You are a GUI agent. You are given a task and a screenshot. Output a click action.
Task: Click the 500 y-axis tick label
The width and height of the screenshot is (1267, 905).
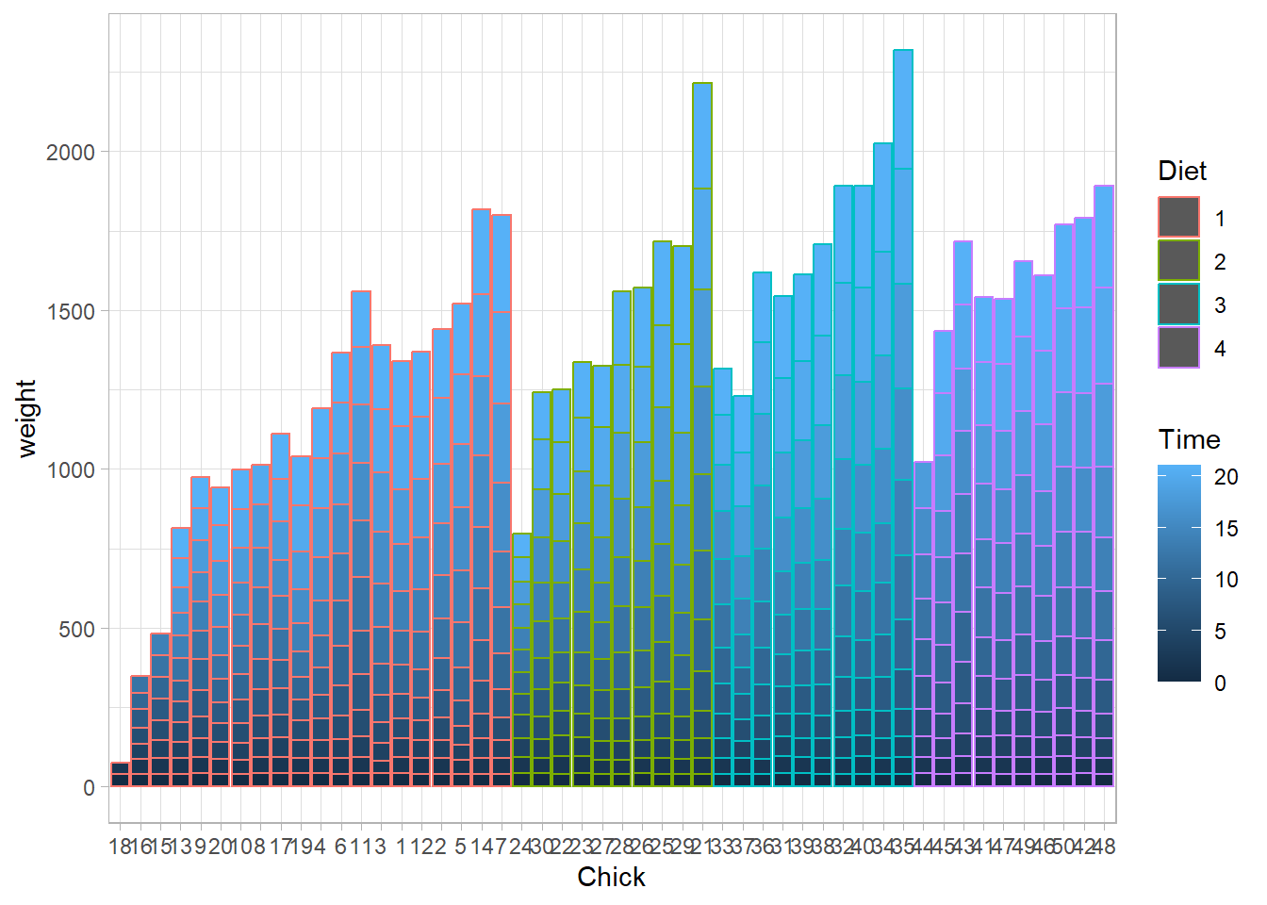click(x=76, y=629)
